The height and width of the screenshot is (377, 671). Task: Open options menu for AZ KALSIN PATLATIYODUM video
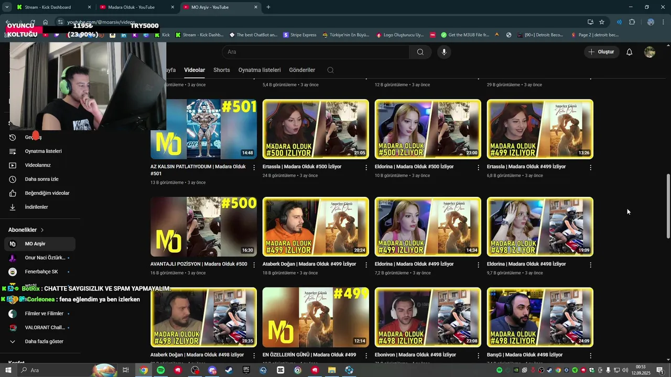[254, 168]
